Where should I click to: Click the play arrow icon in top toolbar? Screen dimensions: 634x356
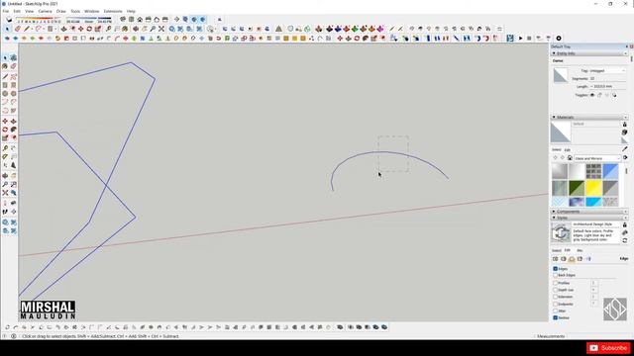[521, 39]
